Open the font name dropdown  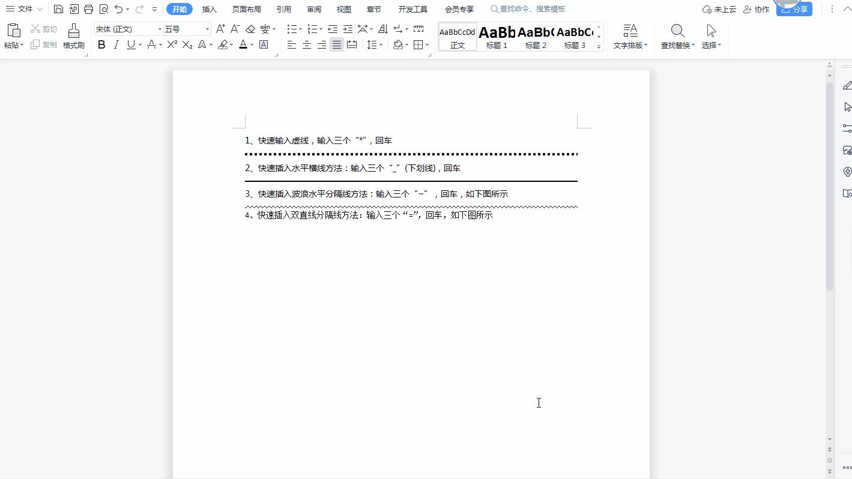pyautogui.click(x=159, y=28)
